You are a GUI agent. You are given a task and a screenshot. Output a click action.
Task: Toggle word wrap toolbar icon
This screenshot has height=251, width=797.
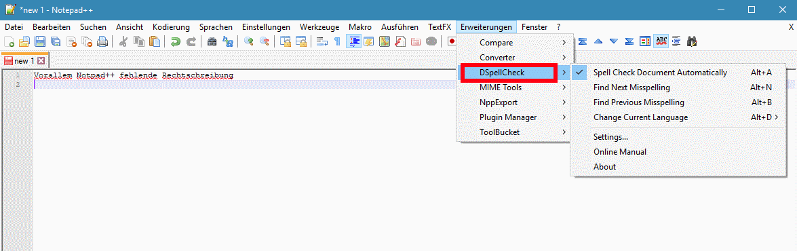322,41
